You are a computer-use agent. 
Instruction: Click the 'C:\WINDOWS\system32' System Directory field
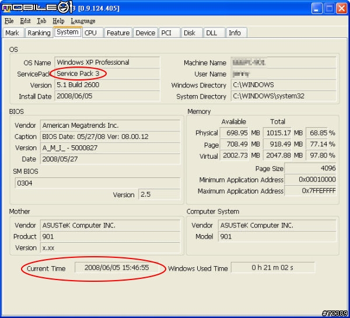[283, 96]
